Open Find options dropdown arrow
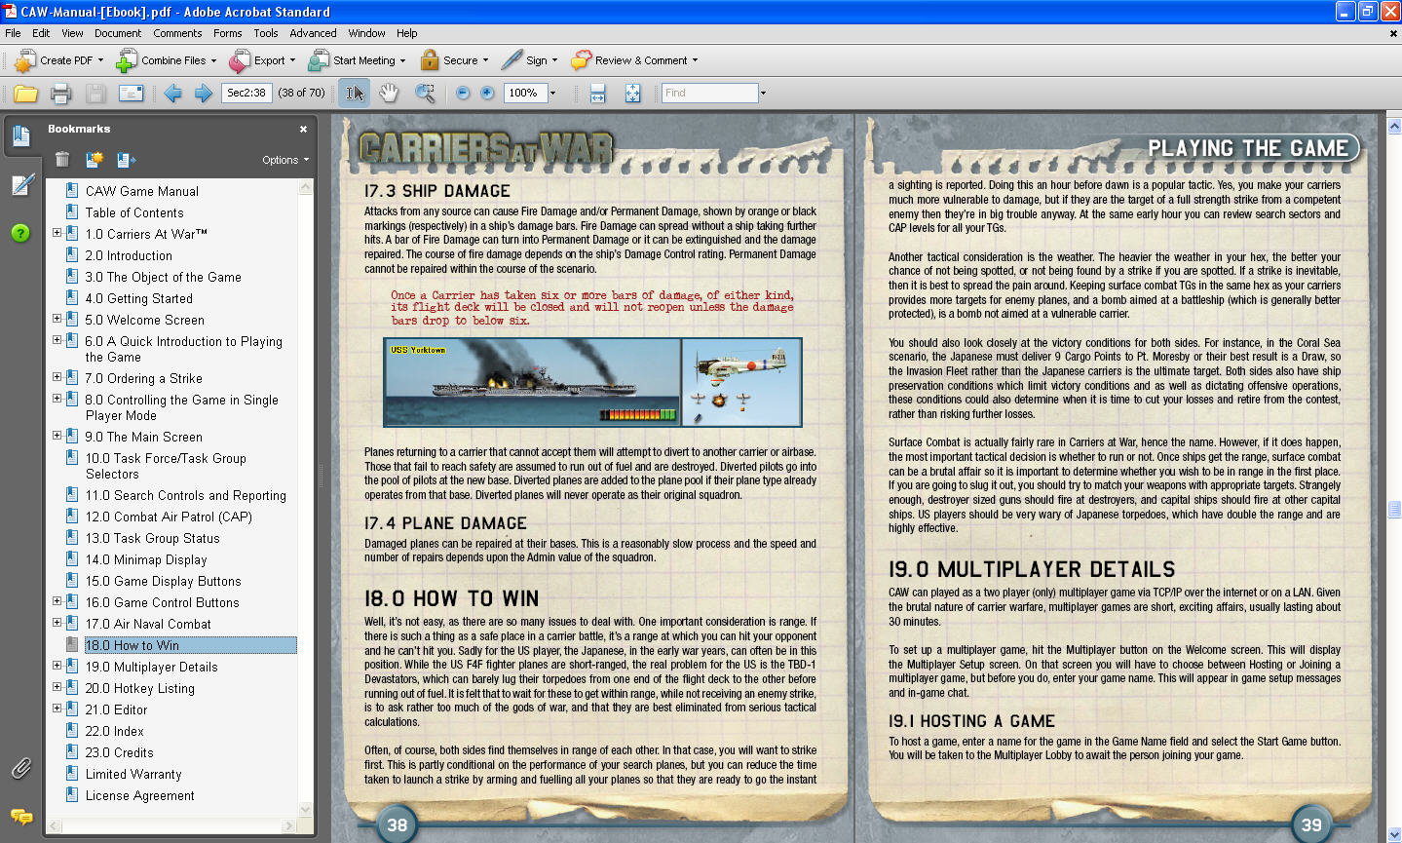 (x=763, y=94)
